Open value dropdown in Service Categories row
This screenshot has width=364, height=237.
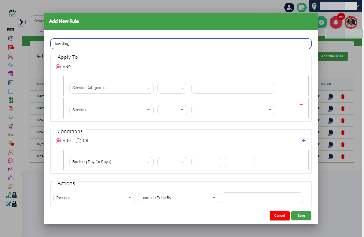(233, 88)
